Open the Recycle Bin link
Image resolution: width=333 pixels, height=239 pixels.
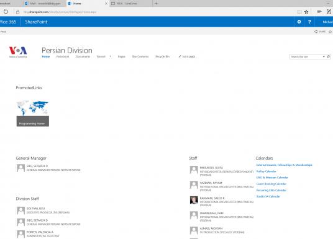[163, 56]
